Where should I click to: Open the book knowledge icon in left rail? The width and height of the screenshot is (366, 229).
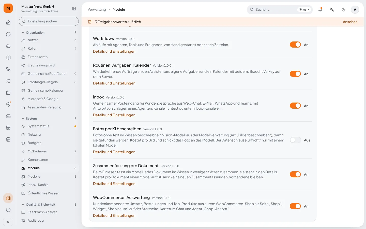[8, 58]
